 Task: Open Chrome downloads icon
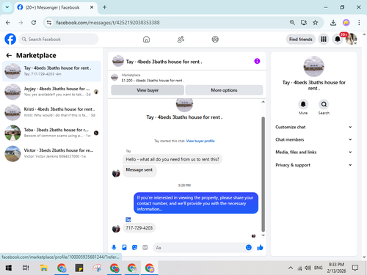tap(333, 23)
